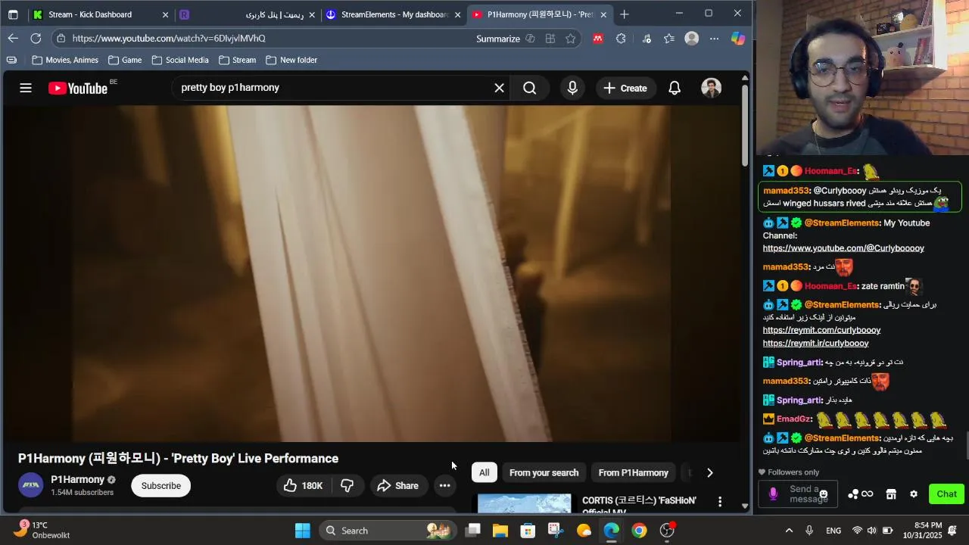Select From your search chip

(544, 472)
